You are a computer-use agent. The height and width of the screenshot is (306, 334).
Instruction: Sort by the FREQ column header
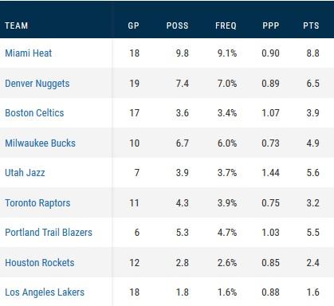coord(226,25)
